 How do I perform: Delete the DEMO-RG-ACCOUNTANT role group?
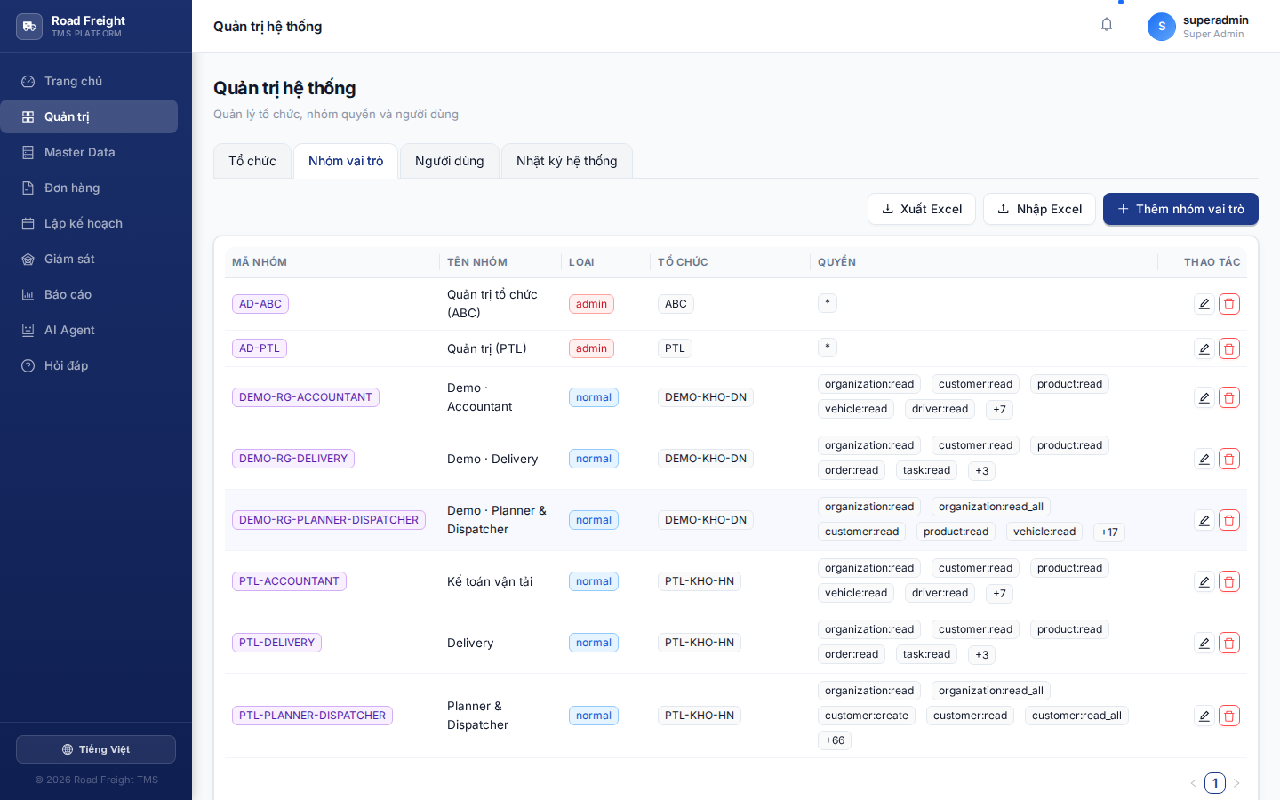pyautogui.click(x=1229, y=397)
